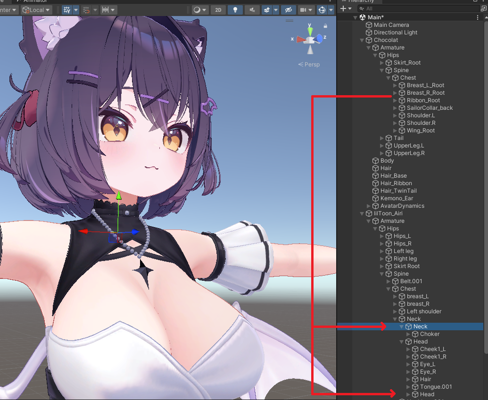This screenshot has width=488, height=400.
Task: Toggle scene lighting lightbulb
Action: point(235,9)
